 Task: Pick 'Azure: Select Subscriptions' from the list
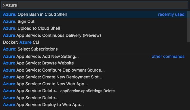click(30, 49)
